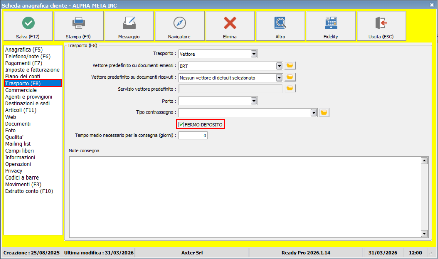Uncheck the FERMO DEPOSITO checkbox
Screen dimensions: 438x259
coord(181,125)
